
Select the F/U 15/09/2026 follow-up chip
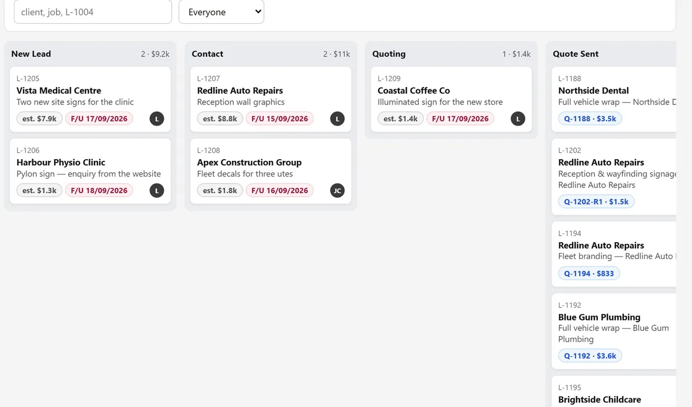(x=280, y=119)
